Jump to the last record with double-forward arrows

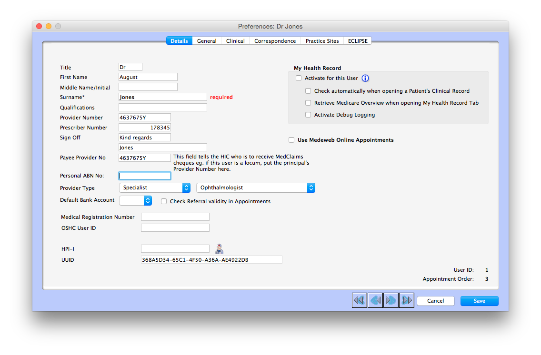406,300
